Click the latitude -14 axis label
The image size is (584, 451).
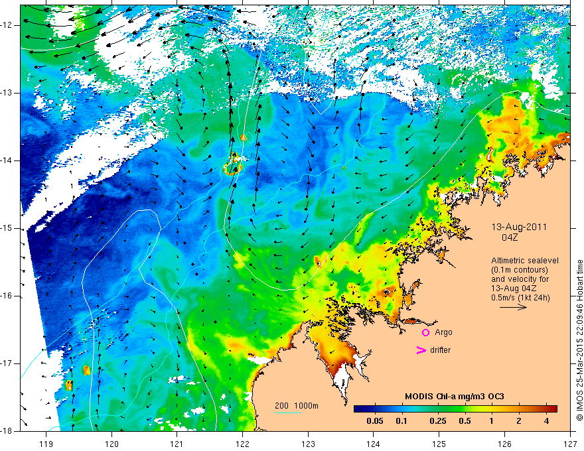pyautogui.click(x=7, y=161)
